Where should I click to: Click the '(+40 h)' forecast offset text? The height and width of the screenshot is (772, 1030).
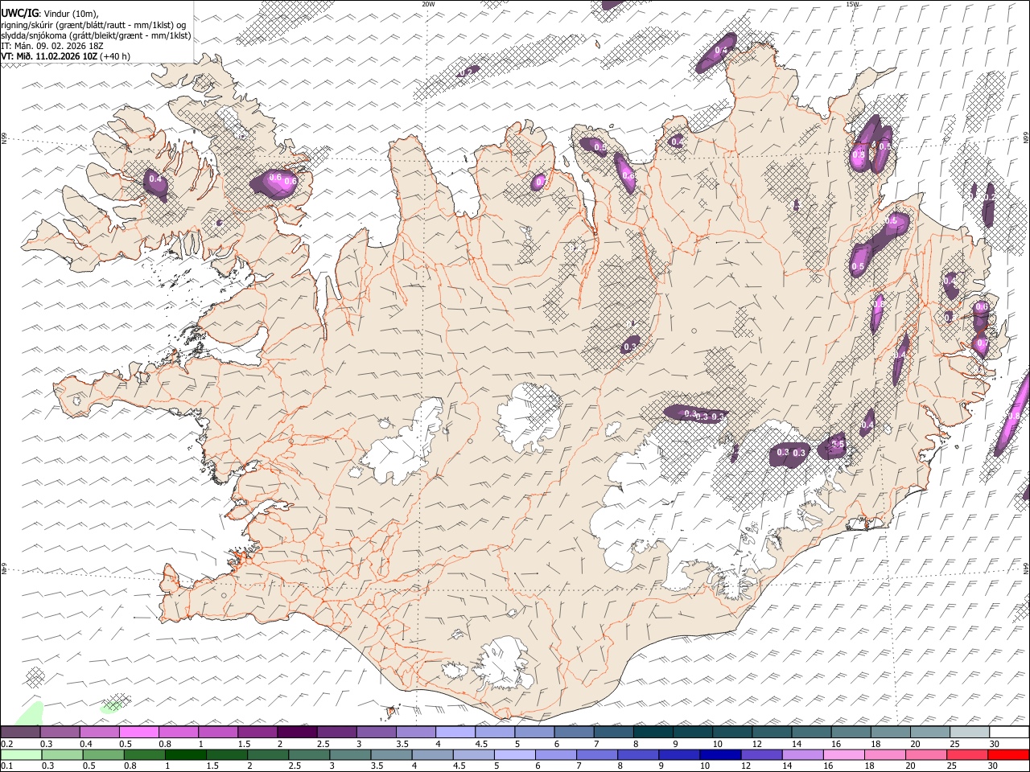115,56
